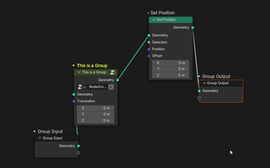Select the This is a Group node header
The height and width of the screenshot is (168, 270).
pos(95,72)
